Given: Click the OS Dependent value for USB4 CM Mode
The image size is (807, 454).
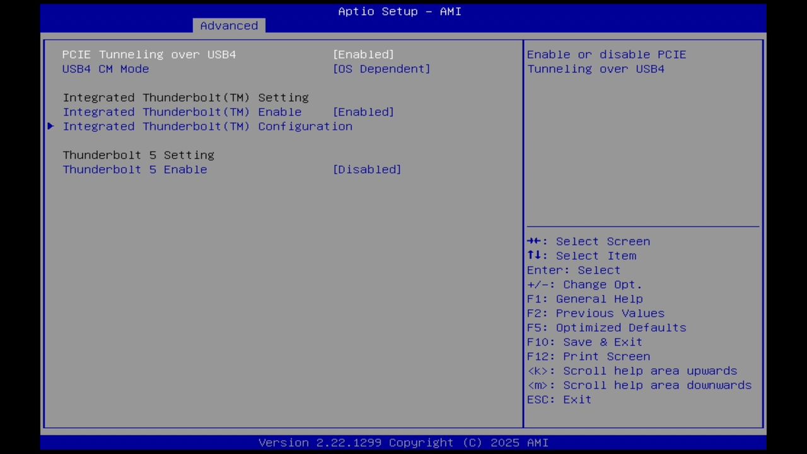Looking at the screenshot, I should point(381,69).
